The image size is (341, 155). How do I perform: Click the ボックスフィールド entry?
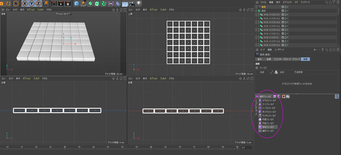tap(269, 112)
